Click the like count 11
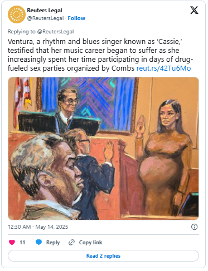208x271 pixels. tap(22, 243)
